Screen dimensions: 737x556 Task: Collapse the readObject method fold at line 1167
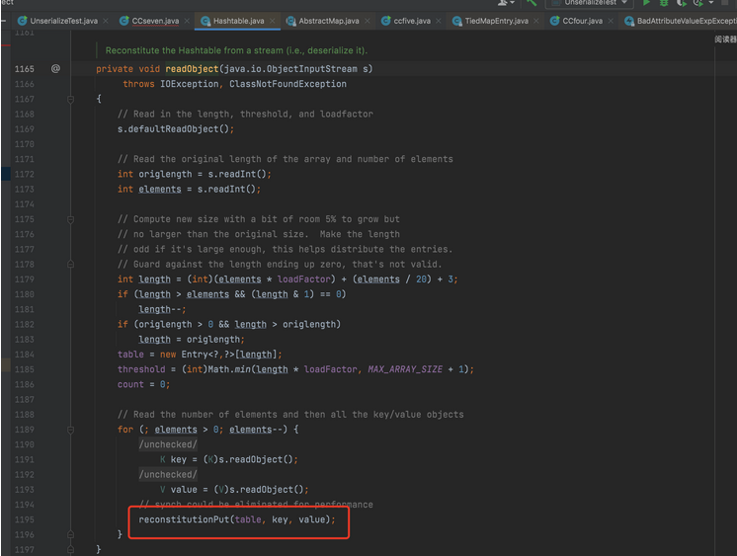[70, 99]
